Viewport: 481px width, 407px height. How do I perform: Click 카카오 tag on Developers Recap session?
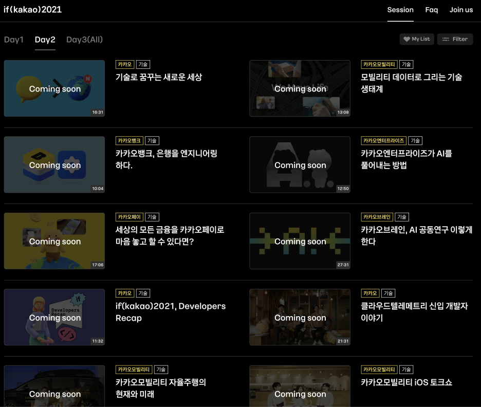point(125,293)
